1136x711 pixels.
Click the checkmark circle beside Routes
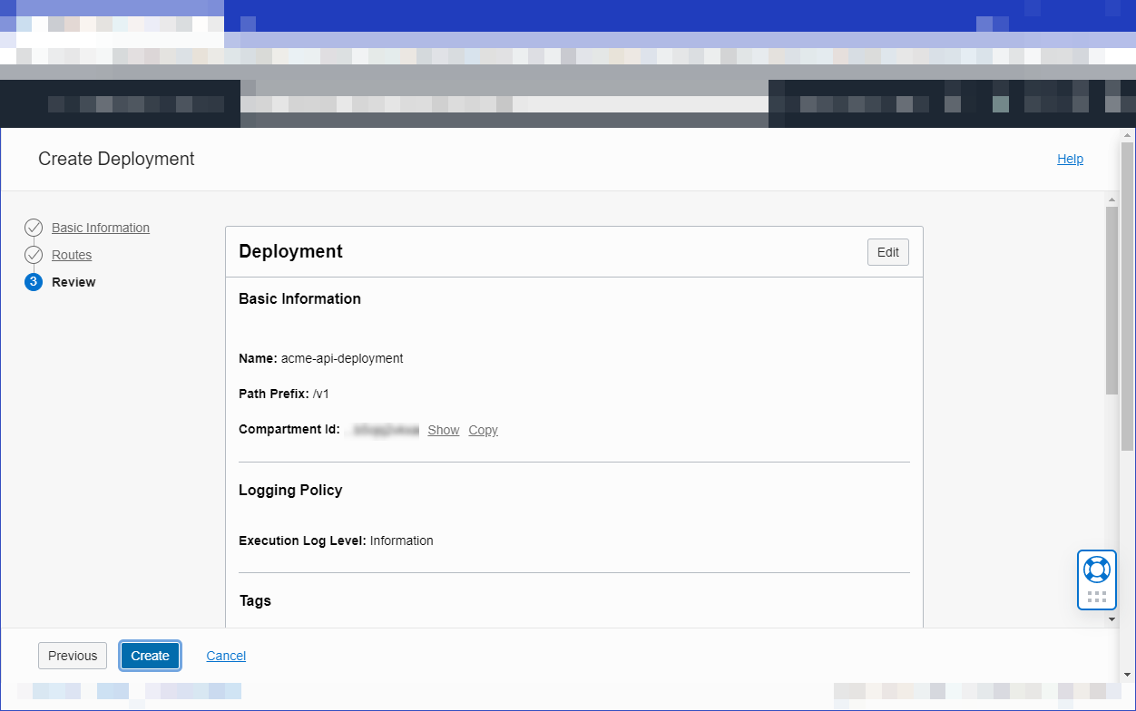pyautogui.click(x=34, y=255)
